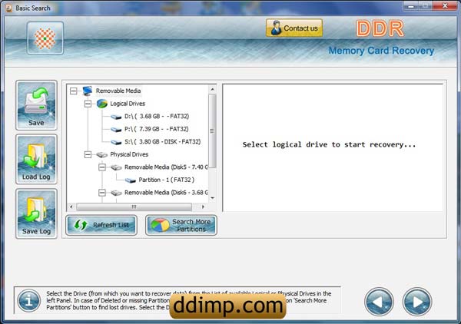The width and height of the screenshot is (461, 324).
Task: Collapse the Removable Media Disk5 node
Action: click(102, 167)
